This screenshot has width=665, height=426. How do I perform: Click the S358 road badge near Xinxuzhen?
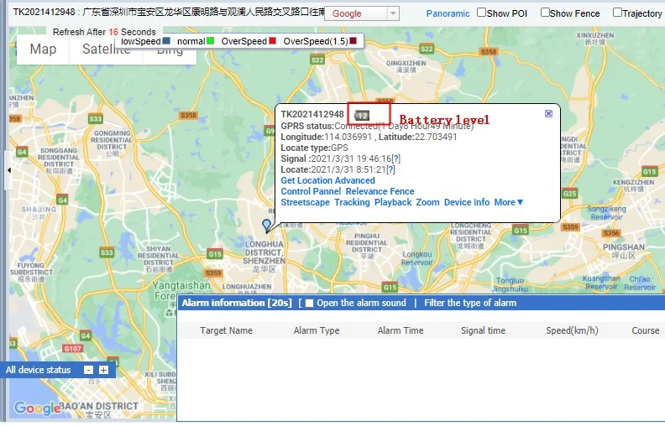pyautogui.click(x=489, y=52)
